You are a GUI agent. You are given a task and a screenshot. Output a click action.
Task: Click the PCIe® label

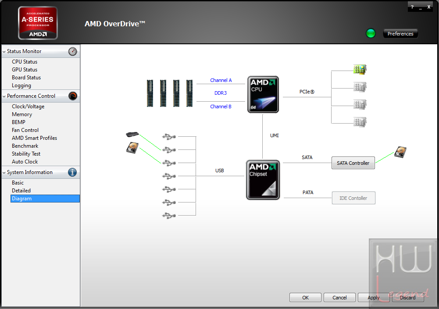point(307,92)
